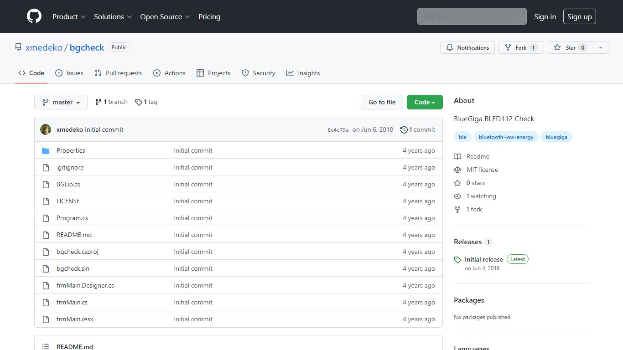Viewport: 623px width, 350px height.
Task: Switch to the Insights tab
Action: [303, 73]
